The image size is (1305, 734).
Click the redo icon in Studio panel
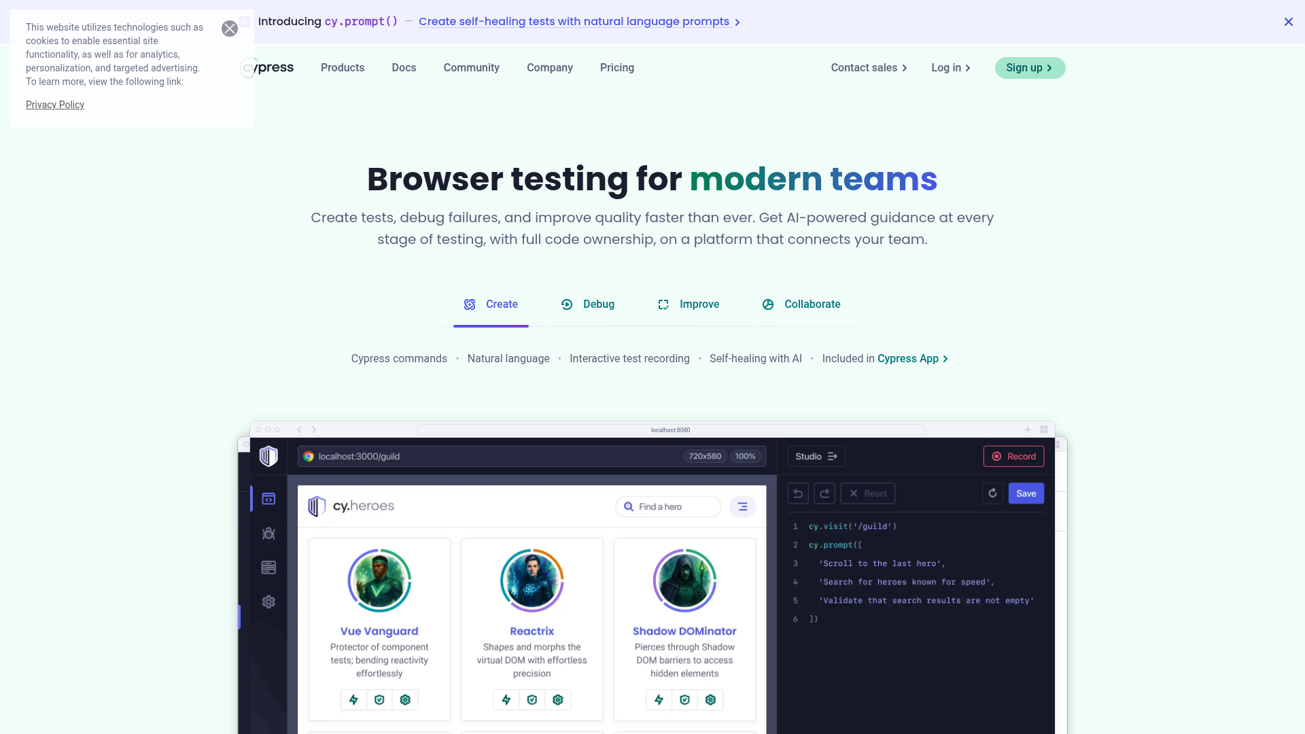pyautogui.click(x=824, y=493)
